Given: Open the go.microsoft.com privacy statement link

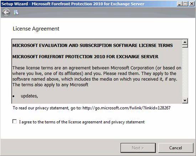Looking at the screenshot, I should [x=127, y=108].
